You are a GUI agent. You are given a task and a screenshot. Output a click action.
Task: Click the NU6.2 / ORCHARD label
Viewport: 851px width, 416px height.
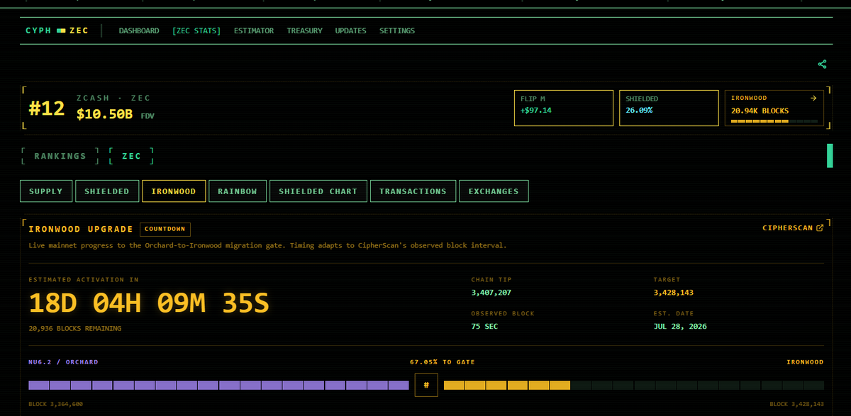point(63,362)
